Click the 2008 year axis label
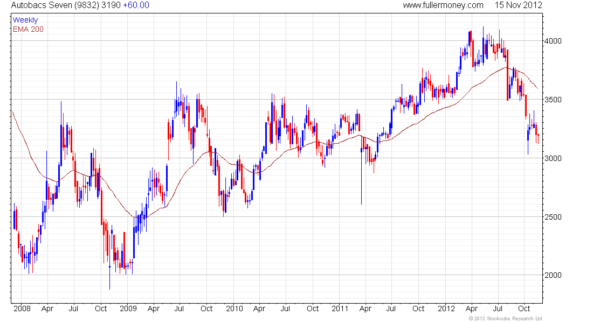The height and width of the screenshot is (323, 593). coord(22,308)
